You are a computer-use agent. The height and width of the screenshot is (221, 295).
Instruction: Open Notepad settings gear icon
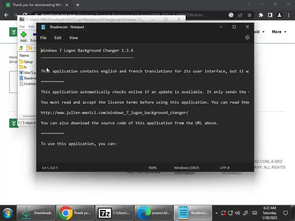click(247, 37)
